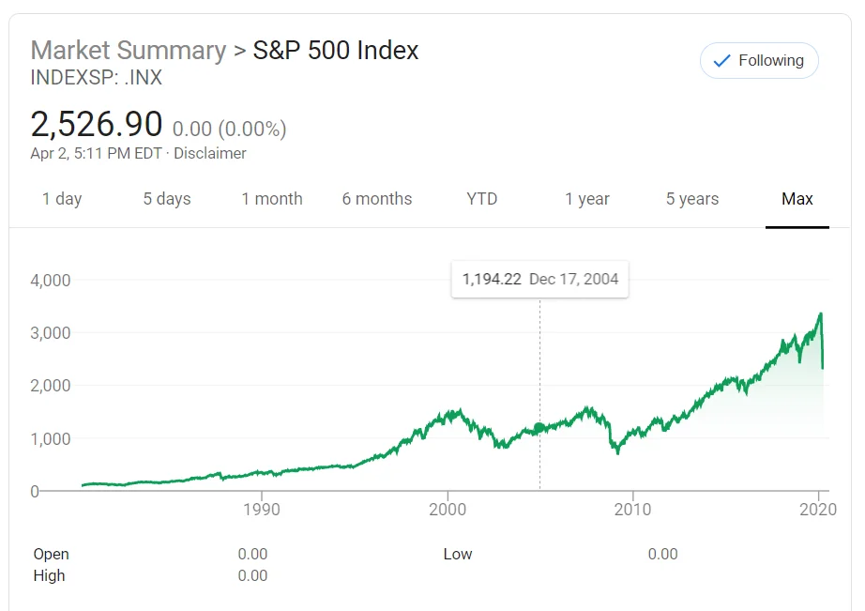Switch to 6 months view
This screenshot has width=865, height=611.
point(377,199)
